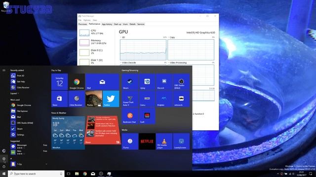316x177 pixels.
Task: Launch OBS Studio from the Most used list
Action: (28, 123)
